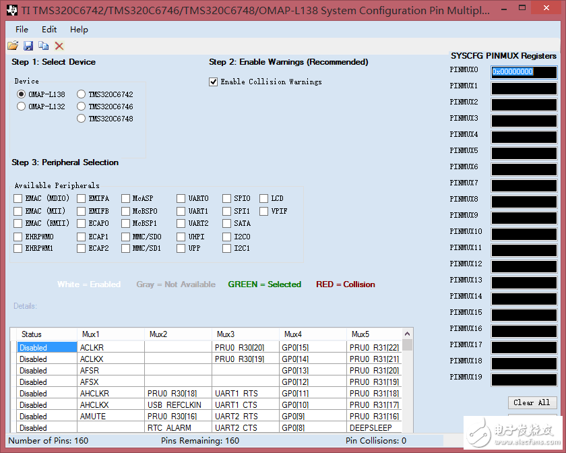The width and height of the screenshot is (566, 453).
Task: Click the pin table scrollbar thumb
Action: (407, 345)
